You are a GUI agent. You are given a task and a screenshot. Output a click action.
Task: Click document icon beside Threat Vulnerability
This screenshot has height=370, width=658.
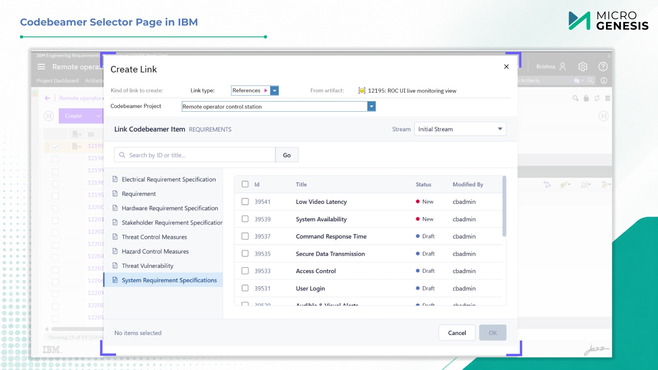pyautogui.click(x=115, y=266)
